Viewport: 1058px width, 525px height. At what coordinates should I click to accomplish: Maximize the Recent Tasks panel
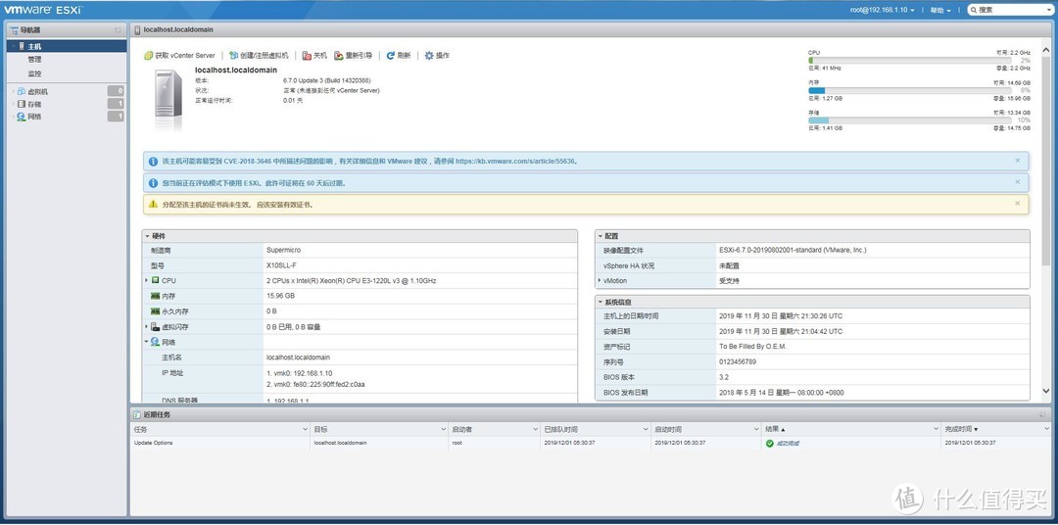coord(1042,414)
